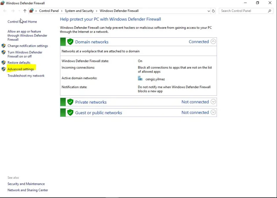The height and width of the screenshot is (198, 277).
Task: Open Network and Sharing Center link
Action: coord(28,190)
